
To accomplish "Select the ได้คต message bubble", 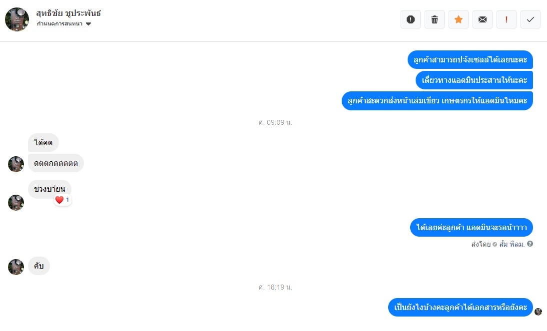I will tap(43, 143).
